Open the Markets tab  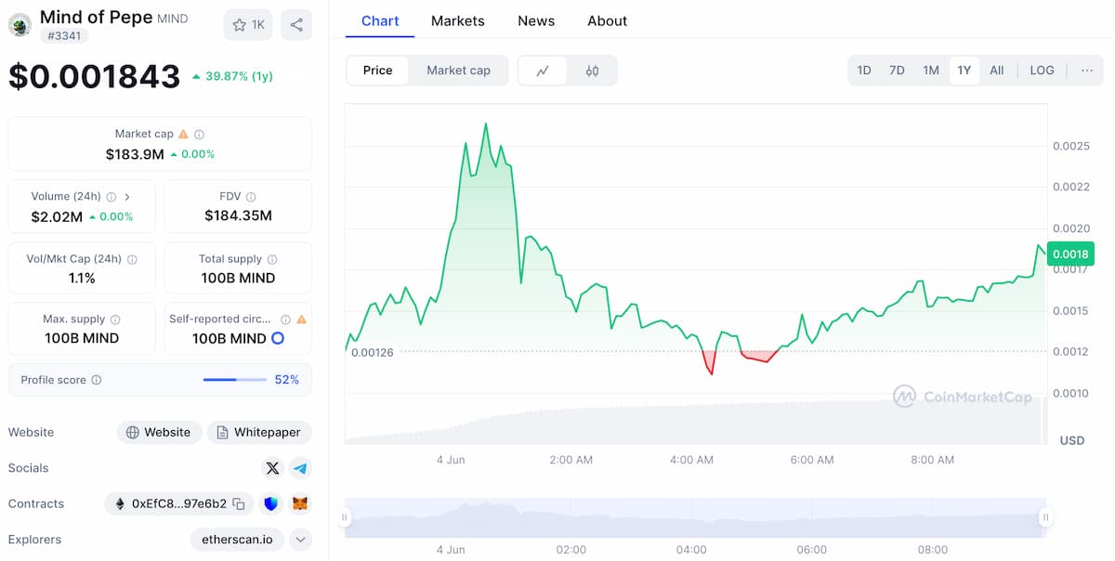458,20
